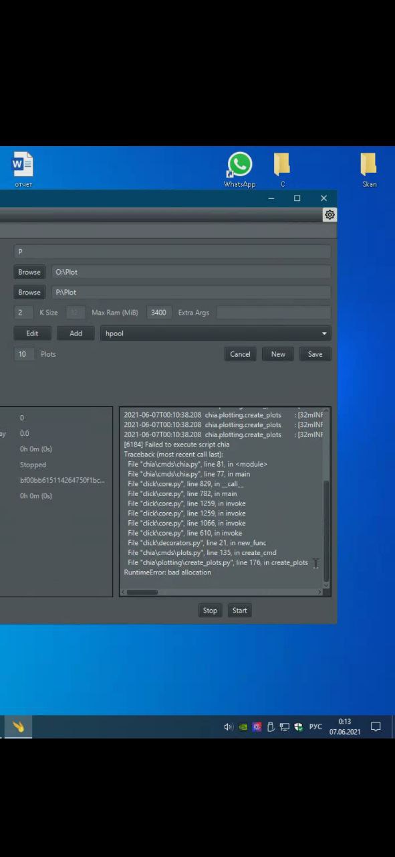Open the volume control in the system tray

click(229, 727)
